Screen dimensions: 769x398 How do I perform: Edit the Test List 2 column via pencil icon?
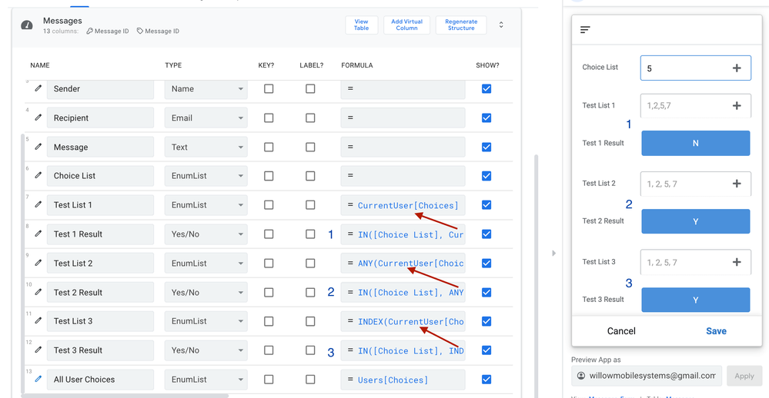38,263
